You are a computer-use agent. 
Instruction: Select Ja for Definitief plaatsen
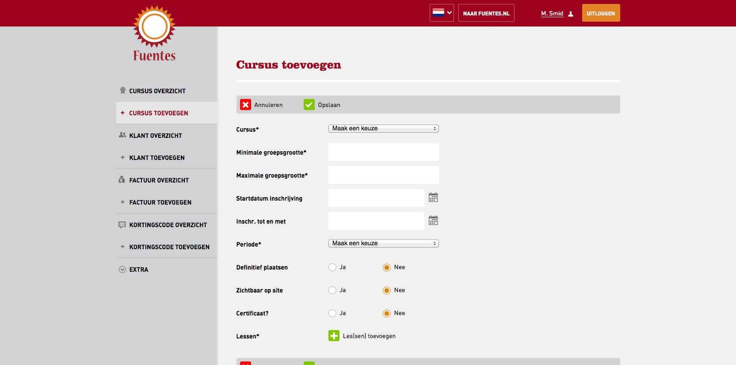pyautogui.click(x=332, y=267)
